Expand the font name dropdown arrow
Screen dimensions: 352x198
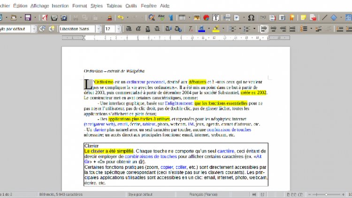(99, 29)
